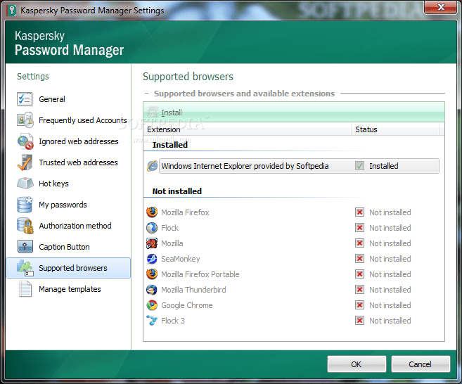
Task: Click the OK button
Action: (x=357, y=364)
